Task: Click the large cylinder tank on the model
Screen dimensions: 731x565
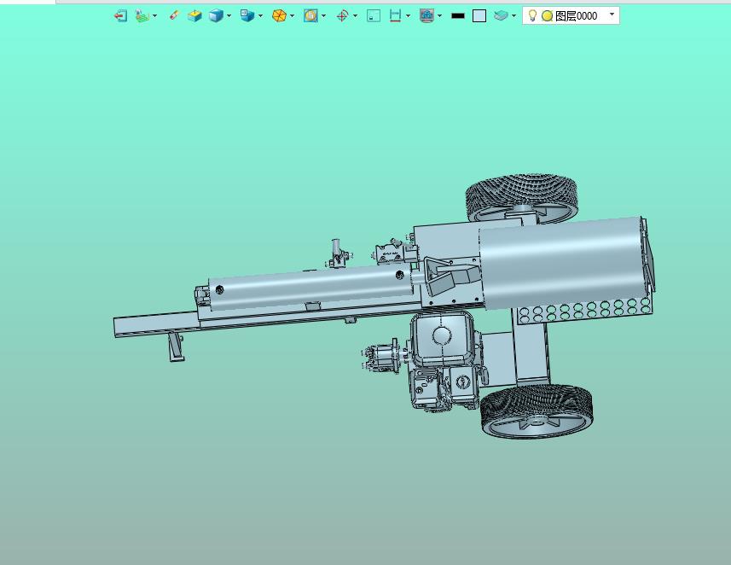Action: [564, 262]
